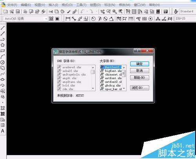The height and width of the screenshot is (159, 196).
Task: Select the Aligned dimension tool
Action: (x=74, y=19)
